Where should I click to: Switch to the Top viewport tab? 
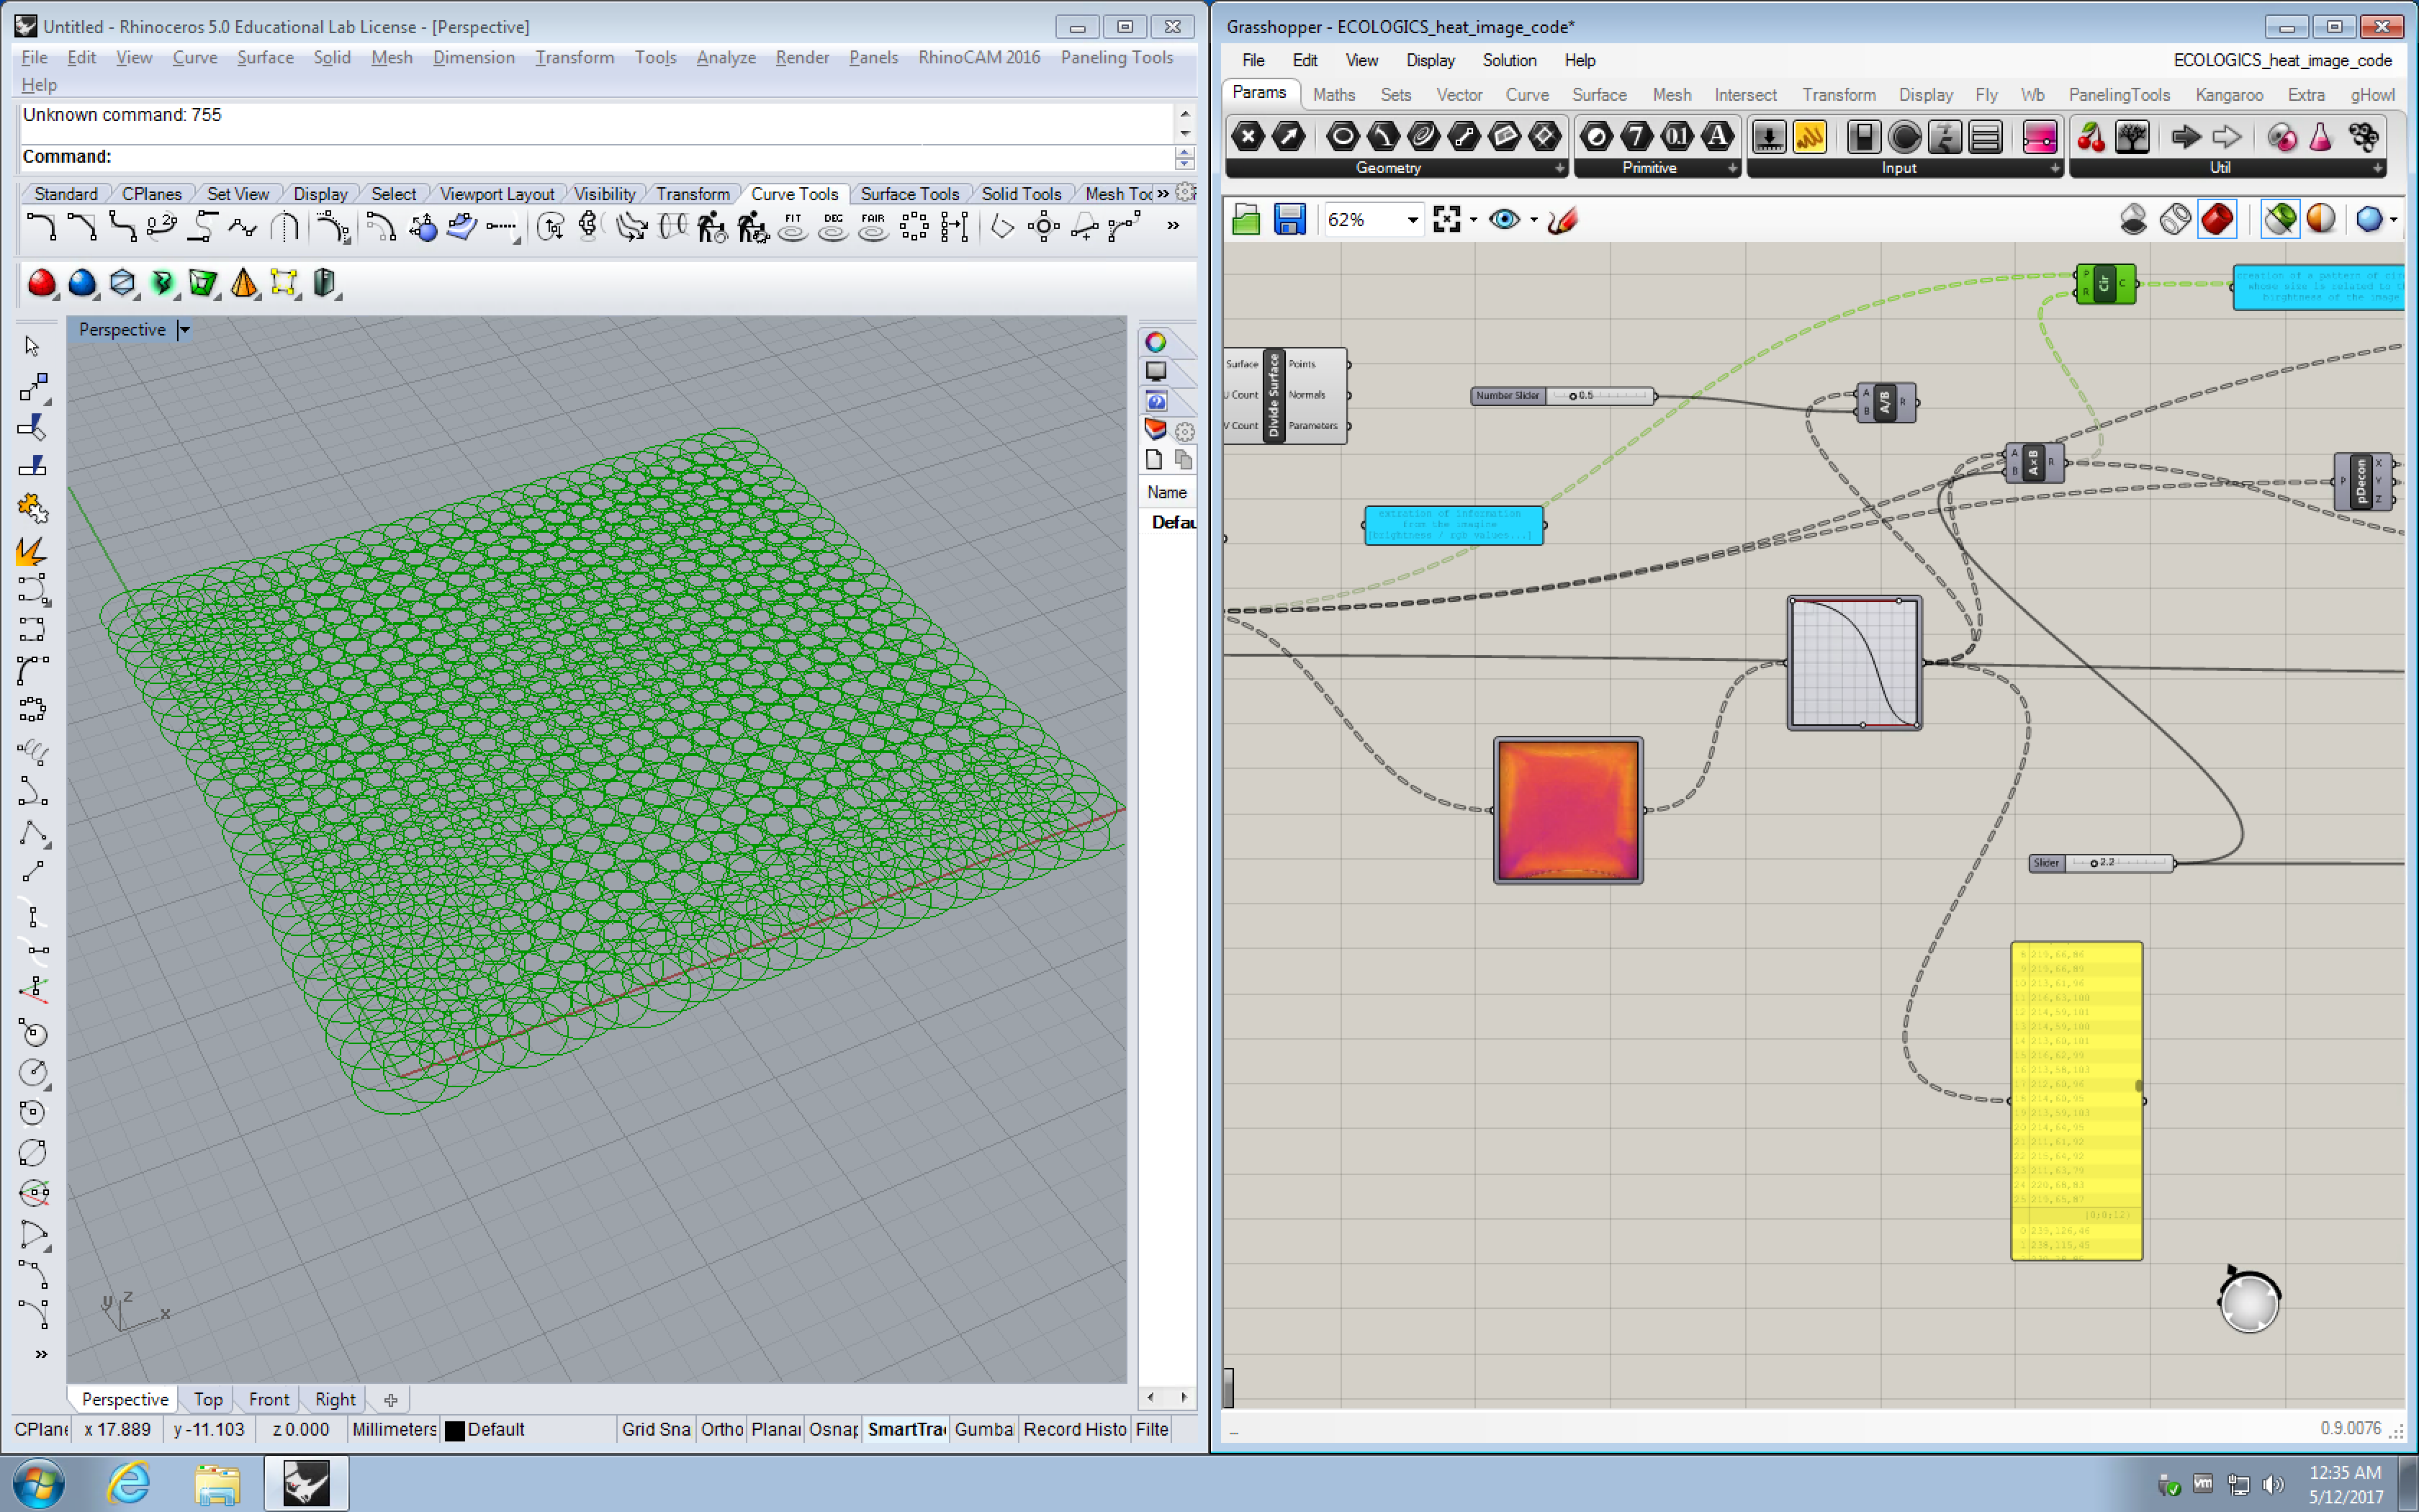[208, 1399]
